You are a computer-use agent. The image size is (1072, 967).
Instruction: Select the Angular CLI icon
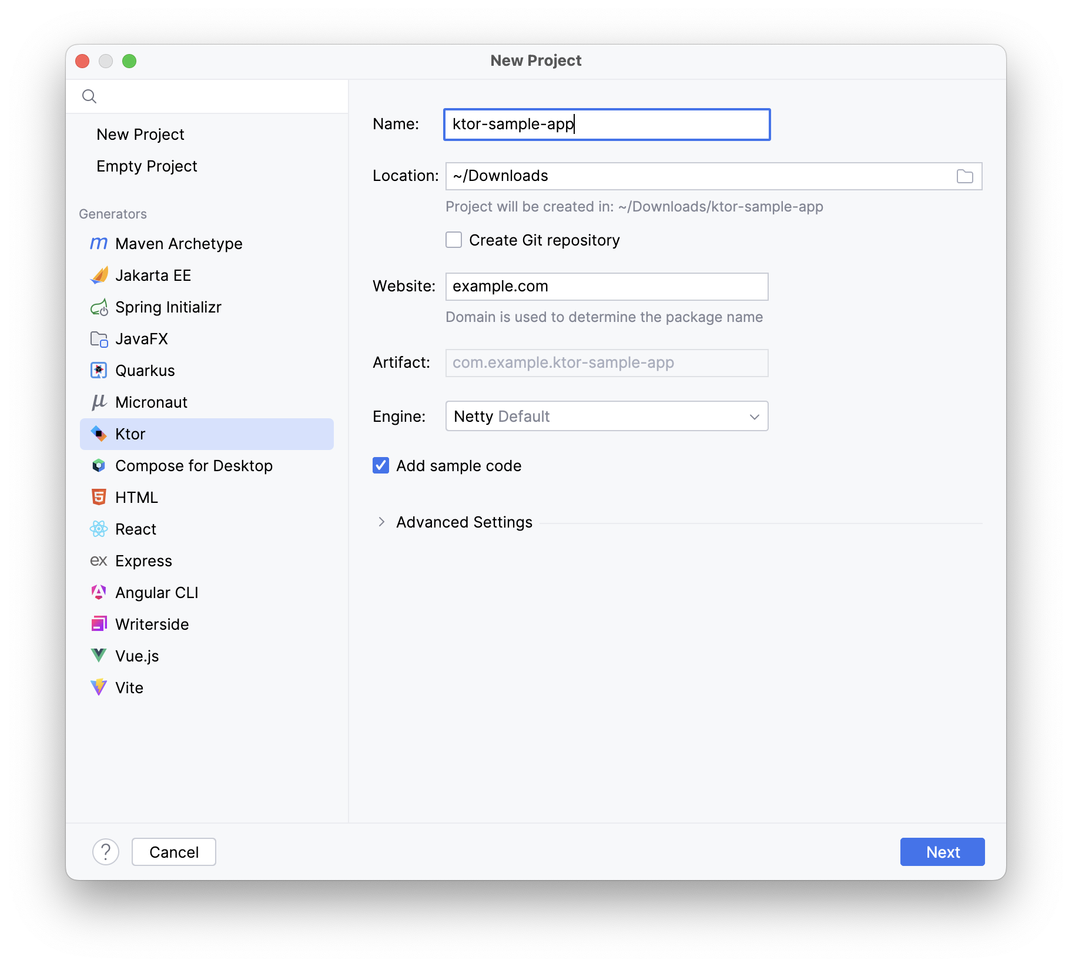99,593
